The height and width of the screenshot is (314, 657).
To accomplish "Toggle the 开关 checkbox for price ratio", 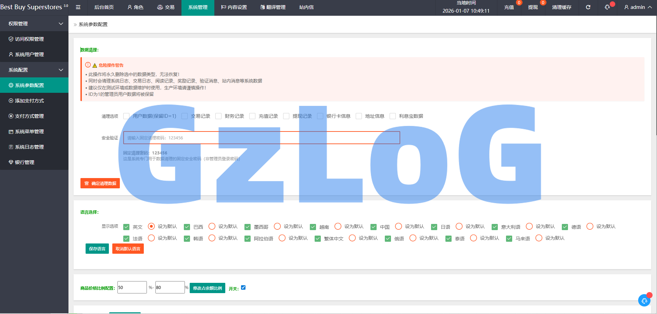I will tap(243, 288).
